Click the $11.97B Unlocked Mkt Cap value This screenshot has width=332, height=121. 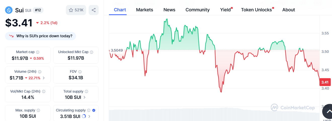pyautogui.click(x=76, y=58)
